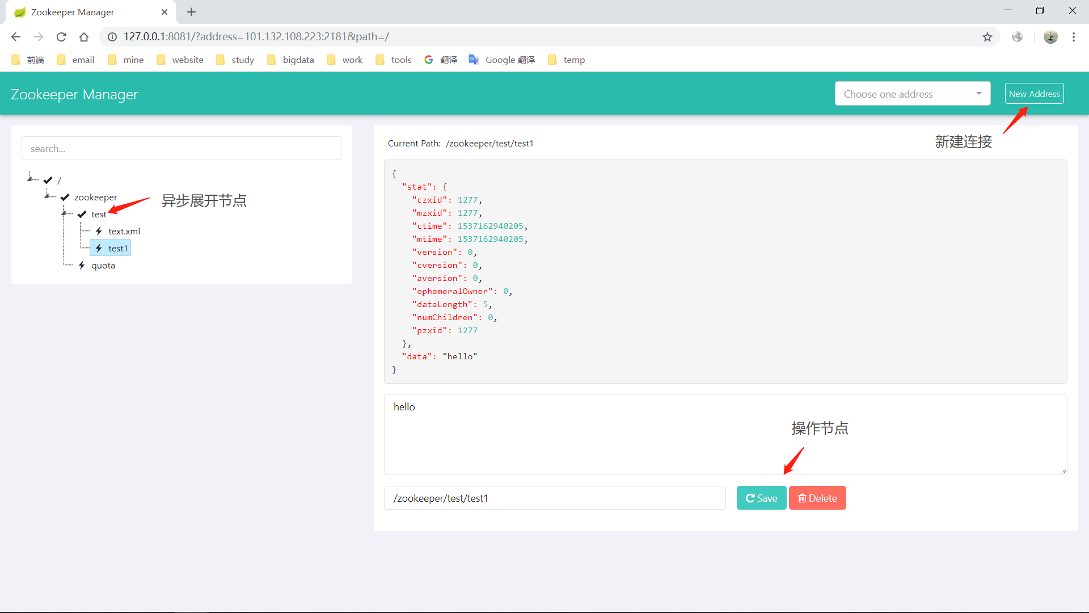Click the "ephemeralOwner": 0 line
The image size is (1089, 613).
click(462, 291)
